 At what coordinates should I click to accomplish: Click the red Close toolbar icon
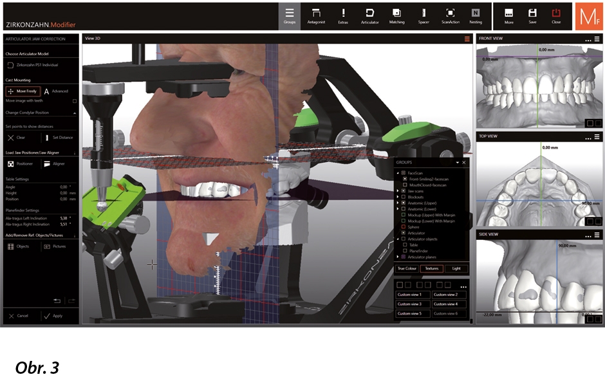click(556, 17)
